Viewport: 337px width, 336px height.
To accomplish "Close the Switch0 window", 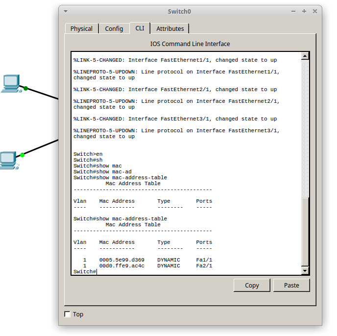I will pyautogui.click(x=315, y=11).
